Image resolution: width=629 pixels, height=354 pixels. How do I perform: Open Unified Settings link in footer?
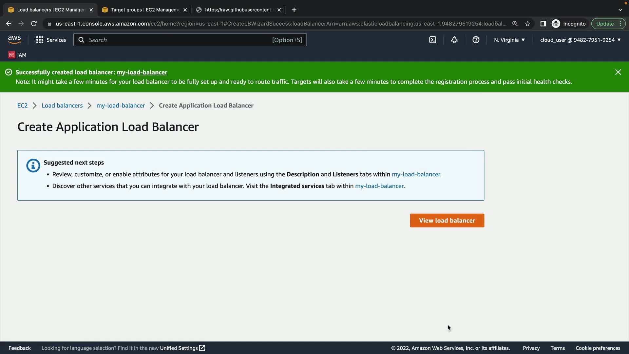pyautogui.click(x=182, y=348)
